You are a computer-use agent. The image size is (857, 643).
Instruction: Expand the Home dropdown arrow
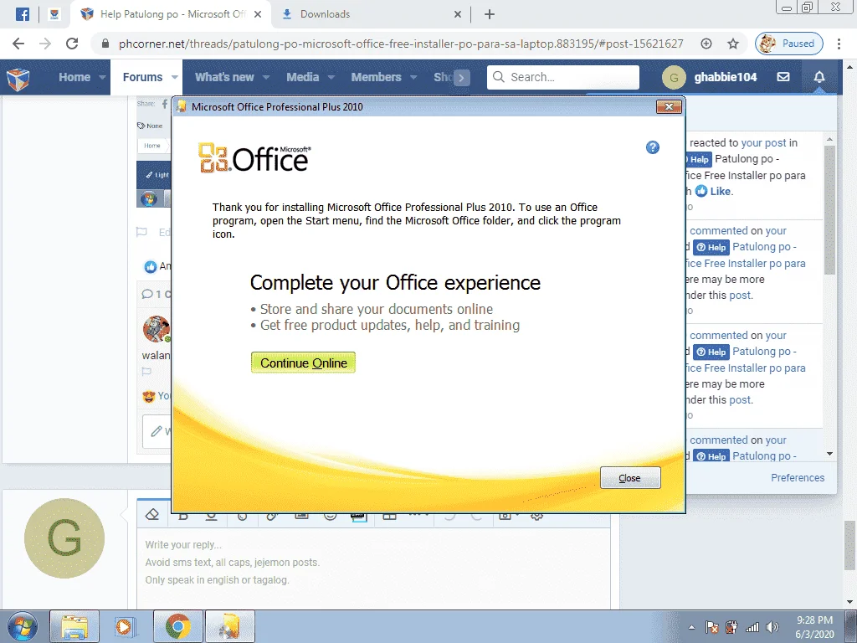point(102,77)
